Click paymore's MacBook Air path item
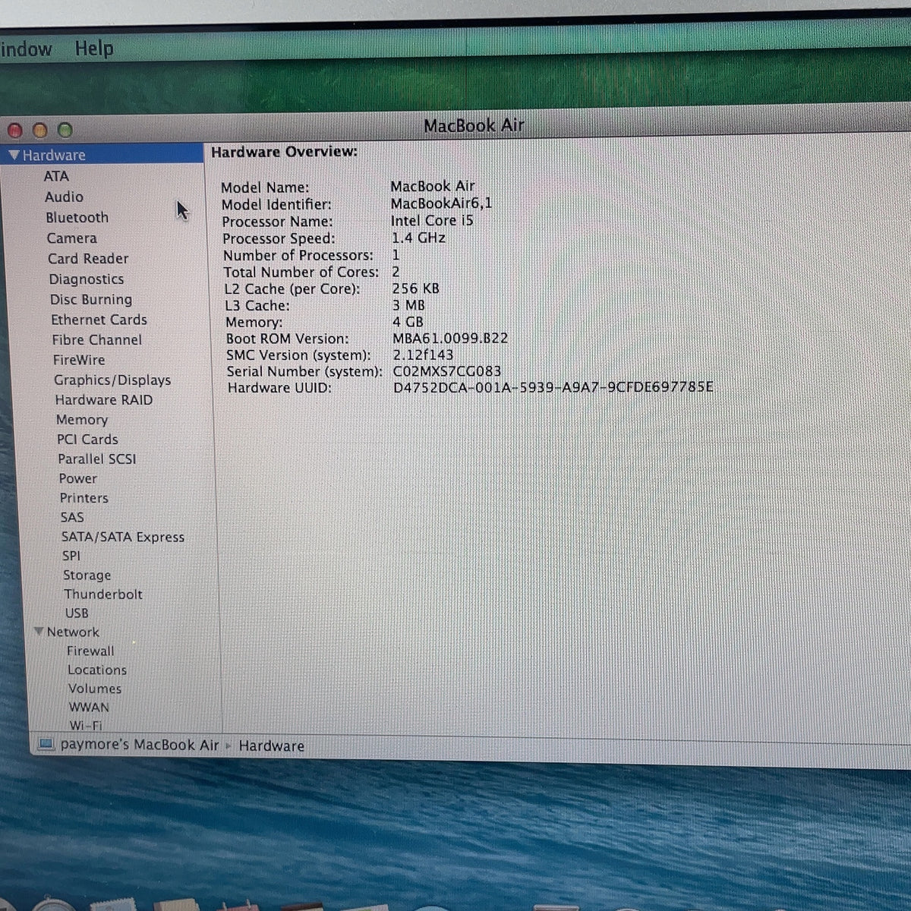 click(140, 745)
